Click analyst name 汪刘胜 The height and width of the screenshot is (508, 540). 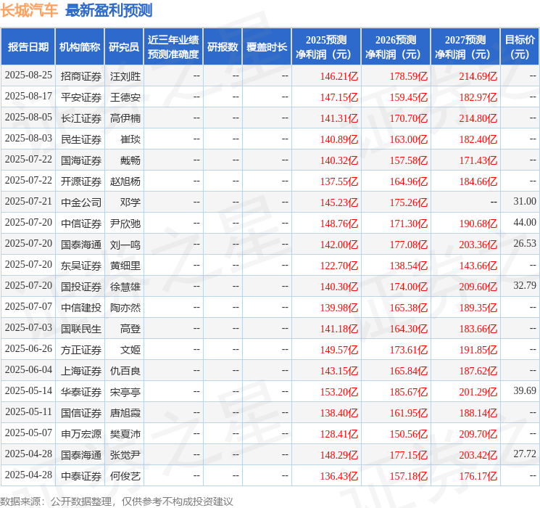pos(125,76)
